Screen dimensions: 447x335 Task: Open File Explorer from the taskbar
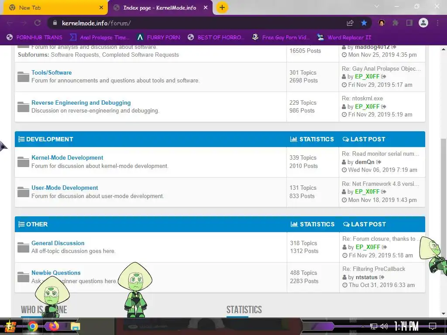75,326
